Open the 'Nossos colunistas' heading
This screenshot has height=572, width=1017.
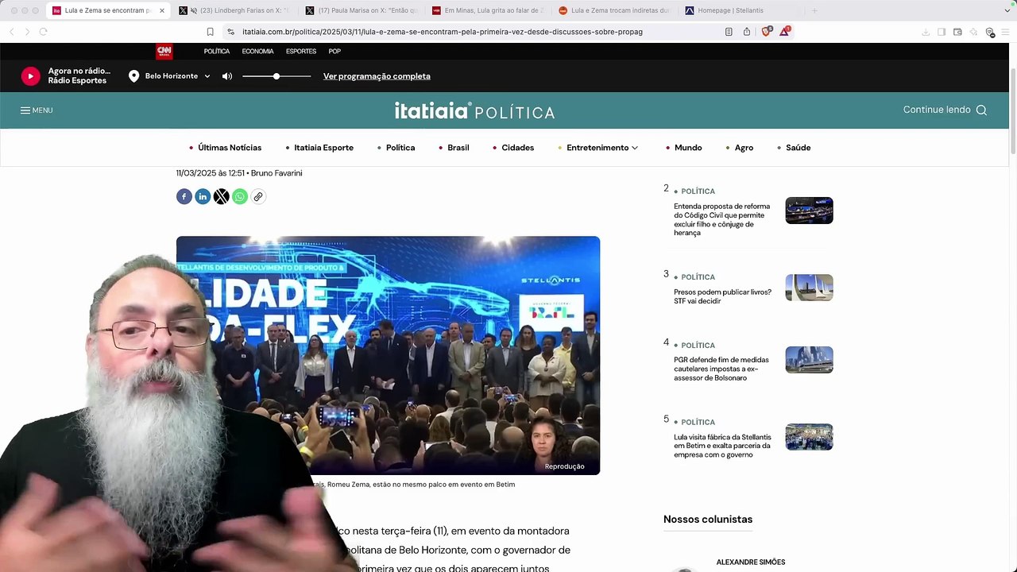pos(708,520)
